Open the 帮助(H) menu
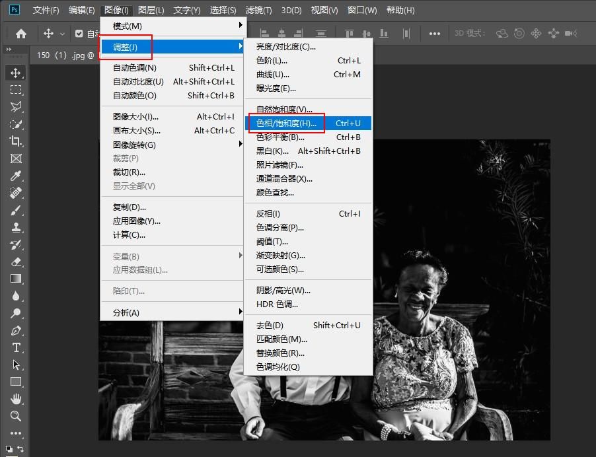Image resolution: width=596 pixels, height=457 pixels. click(x=400, y=11)
